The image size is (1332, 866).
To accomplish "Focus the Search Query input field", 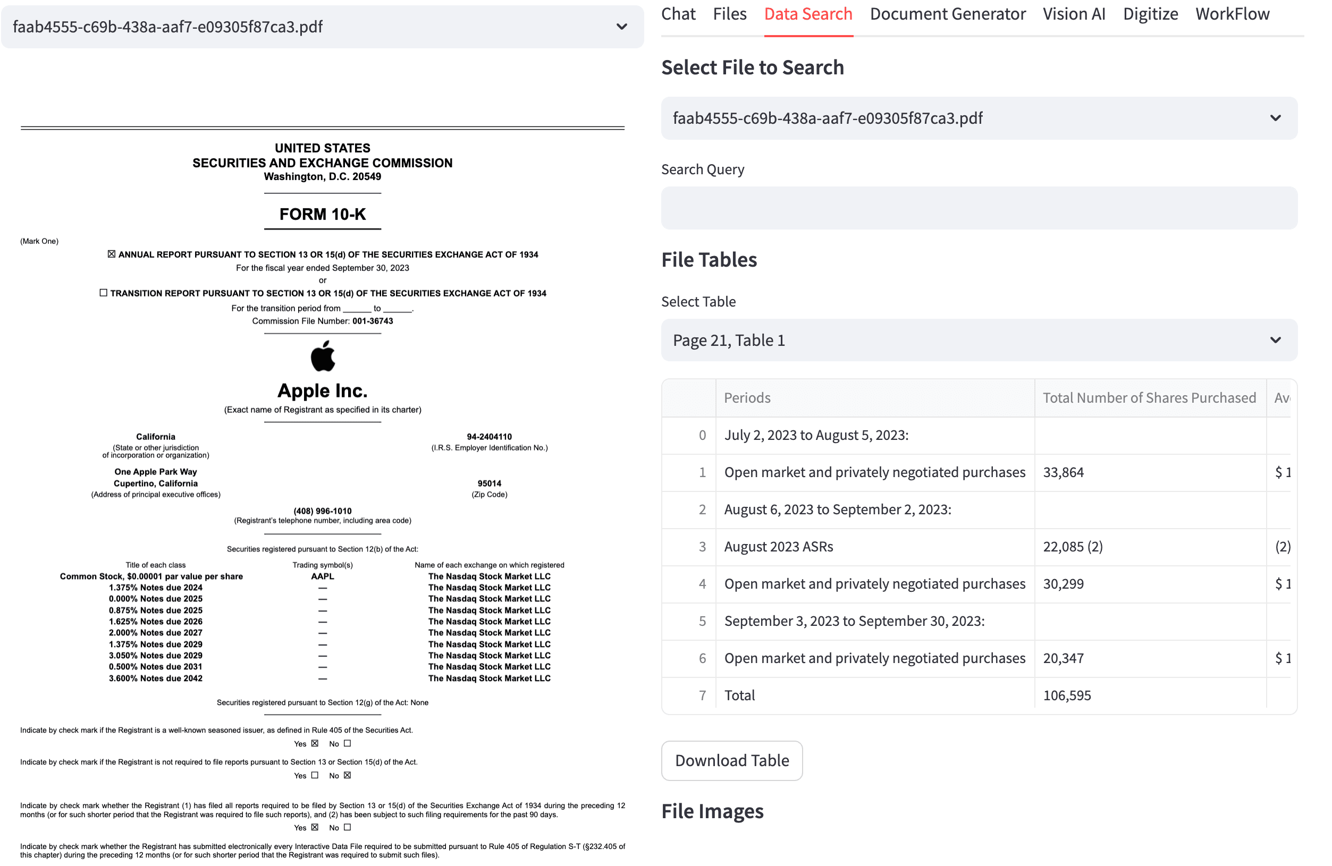I will tap(979, 208).
